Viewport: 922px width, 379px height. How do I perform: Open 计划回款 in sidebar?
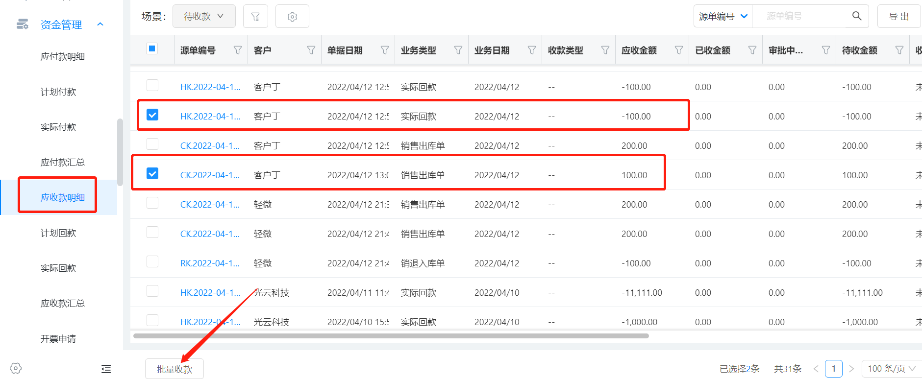point(58,233)
